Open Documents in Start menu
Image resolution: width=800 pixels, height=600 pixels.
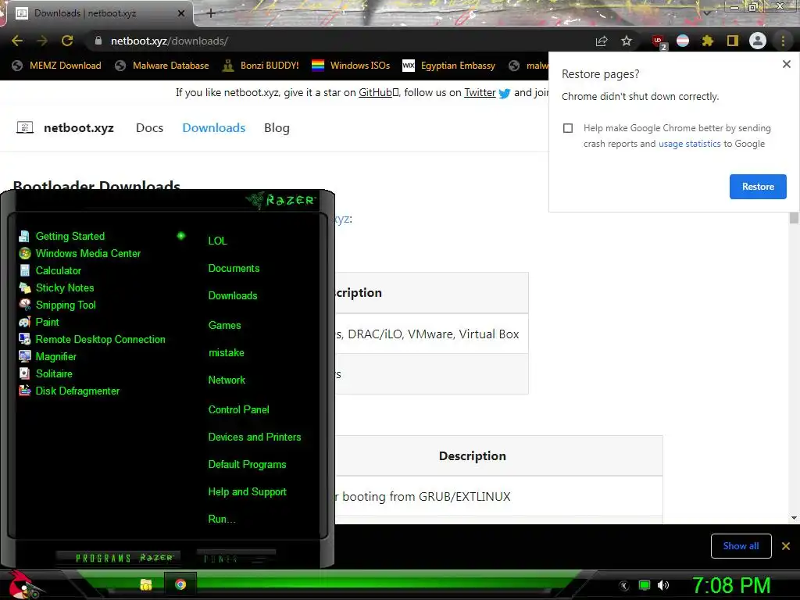tap(234, 269)
